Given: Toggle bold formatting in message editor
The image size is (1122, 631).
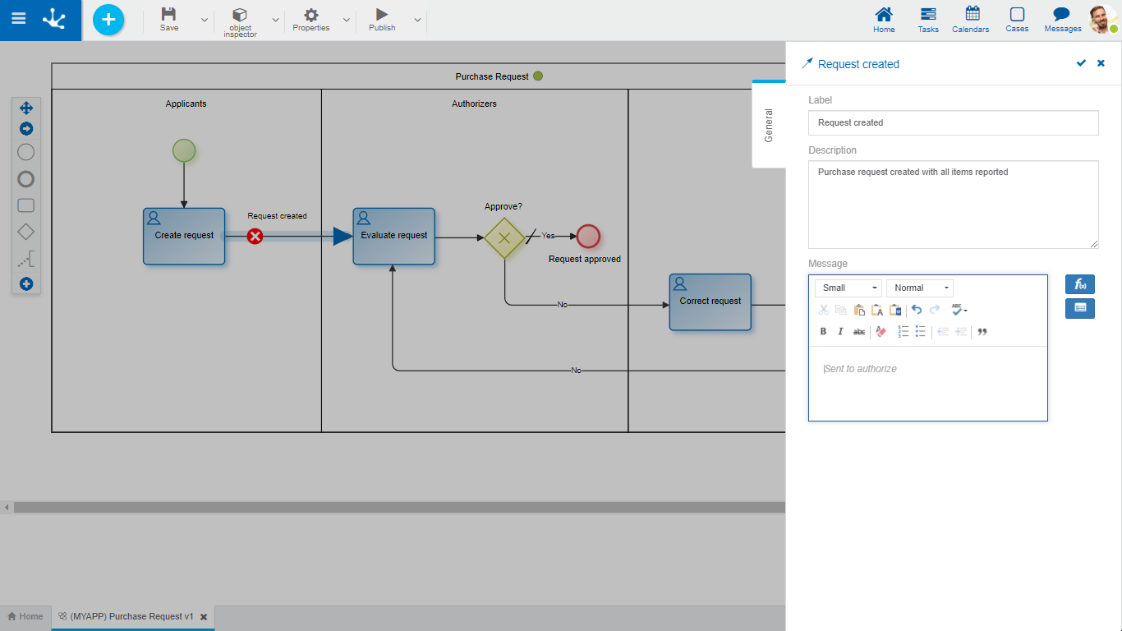Looking at the screenshot, I should coord(823,332).
